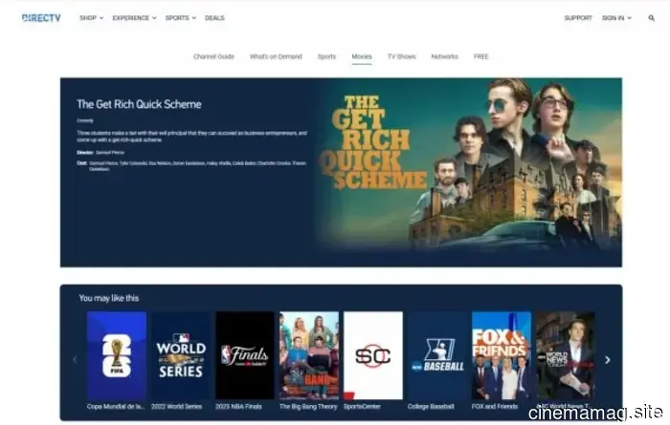Select the Movies tab

pyautogui.click(x=362, y=56)
